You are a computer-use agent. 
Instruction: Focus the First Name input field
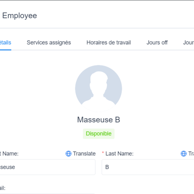coord(47,167)
